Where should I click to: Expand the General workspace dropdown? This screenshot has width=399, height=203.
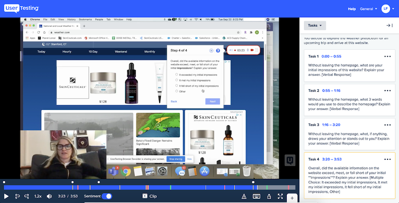pos(368,9)
